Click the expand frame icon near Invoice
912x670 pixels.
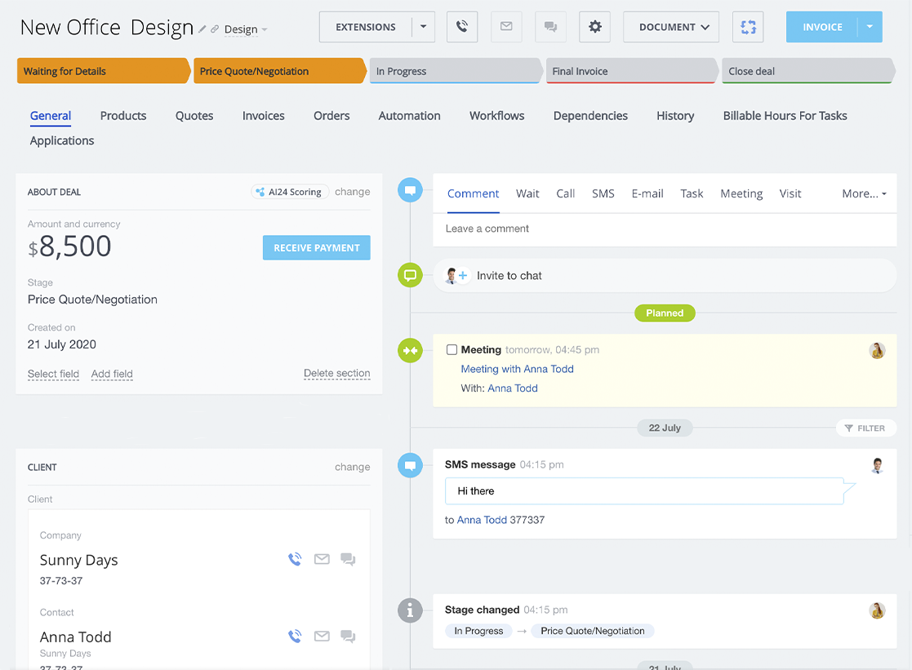pos(748,27)
